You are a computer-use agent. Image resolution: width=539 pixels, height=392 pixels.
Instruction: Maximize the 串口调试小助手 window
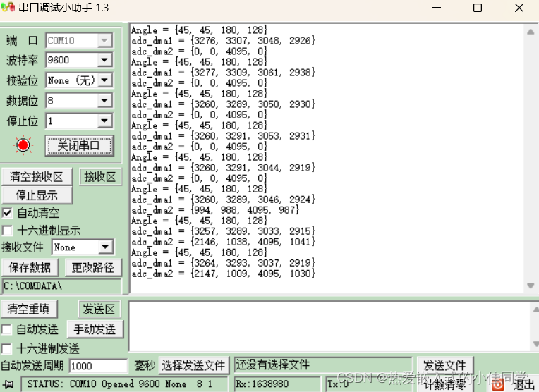pyautogui.click(x=478, y=8)
